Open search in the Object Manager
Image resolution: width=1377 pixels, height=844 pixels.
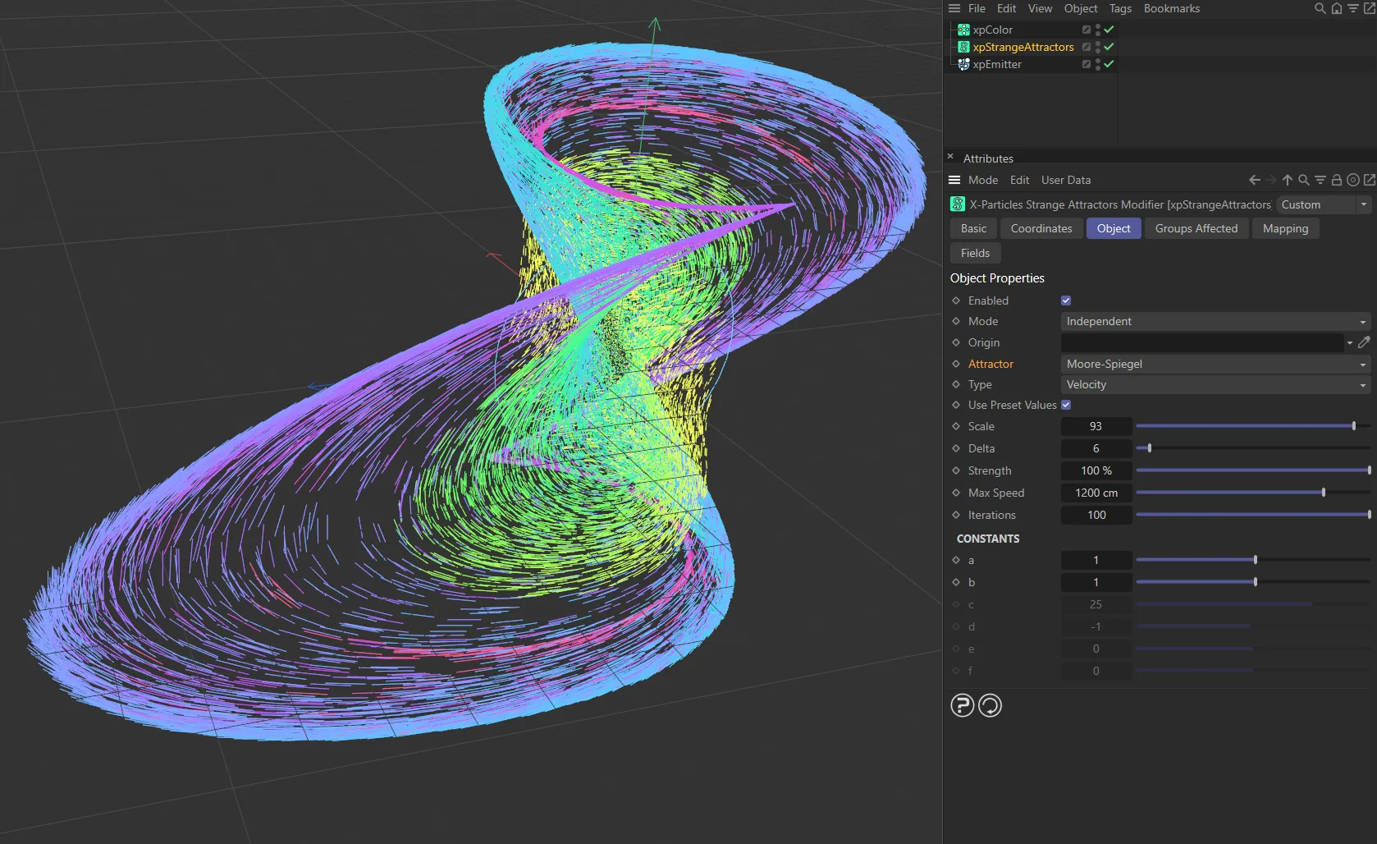tap(1320, 8)
